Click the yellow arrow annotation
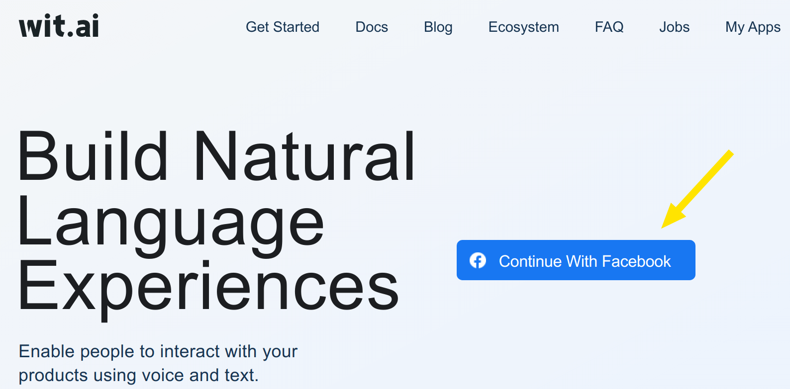This screenshot has height=389, width=790. [697, 189]
